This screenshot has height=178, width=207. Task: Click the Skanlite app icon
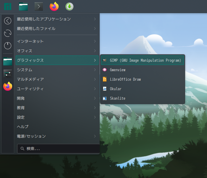105,98
